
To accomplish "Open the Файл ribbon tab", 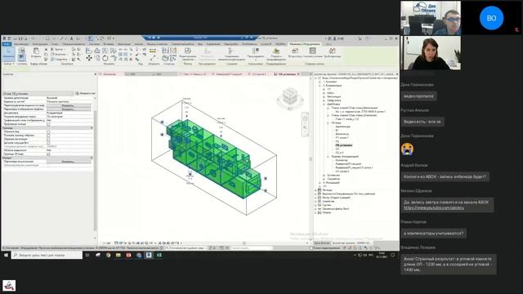I will 7,44.
